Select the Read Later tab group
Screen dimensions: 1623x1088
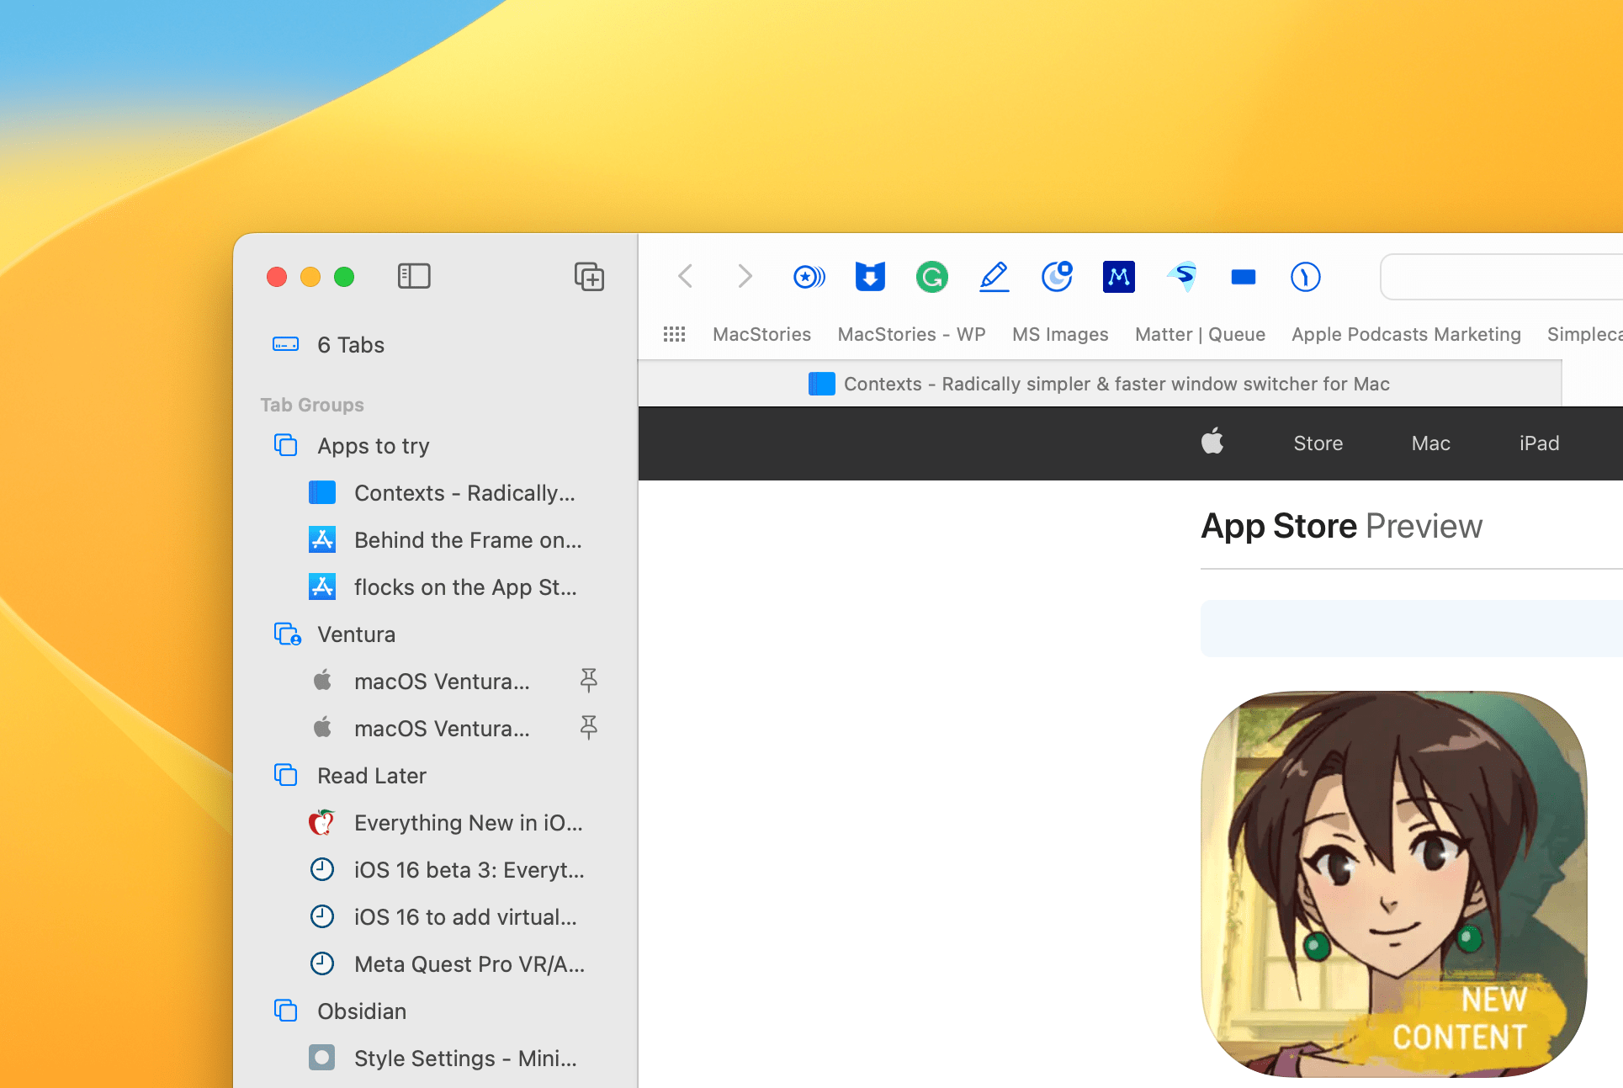click(x=435, y=776)
